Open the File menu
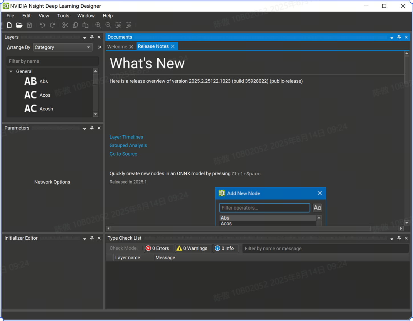This screenshot has height=321, width=413. (10, 16)
